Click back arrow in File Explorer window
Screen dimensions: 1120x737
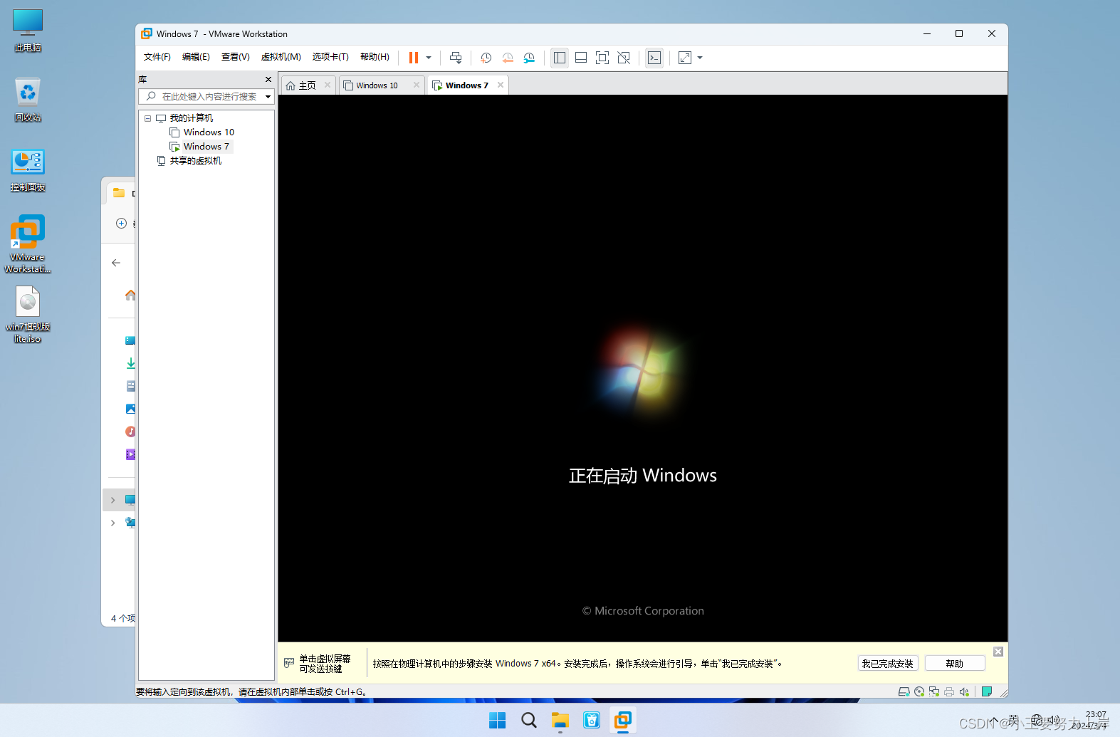(x=116, y=263)
